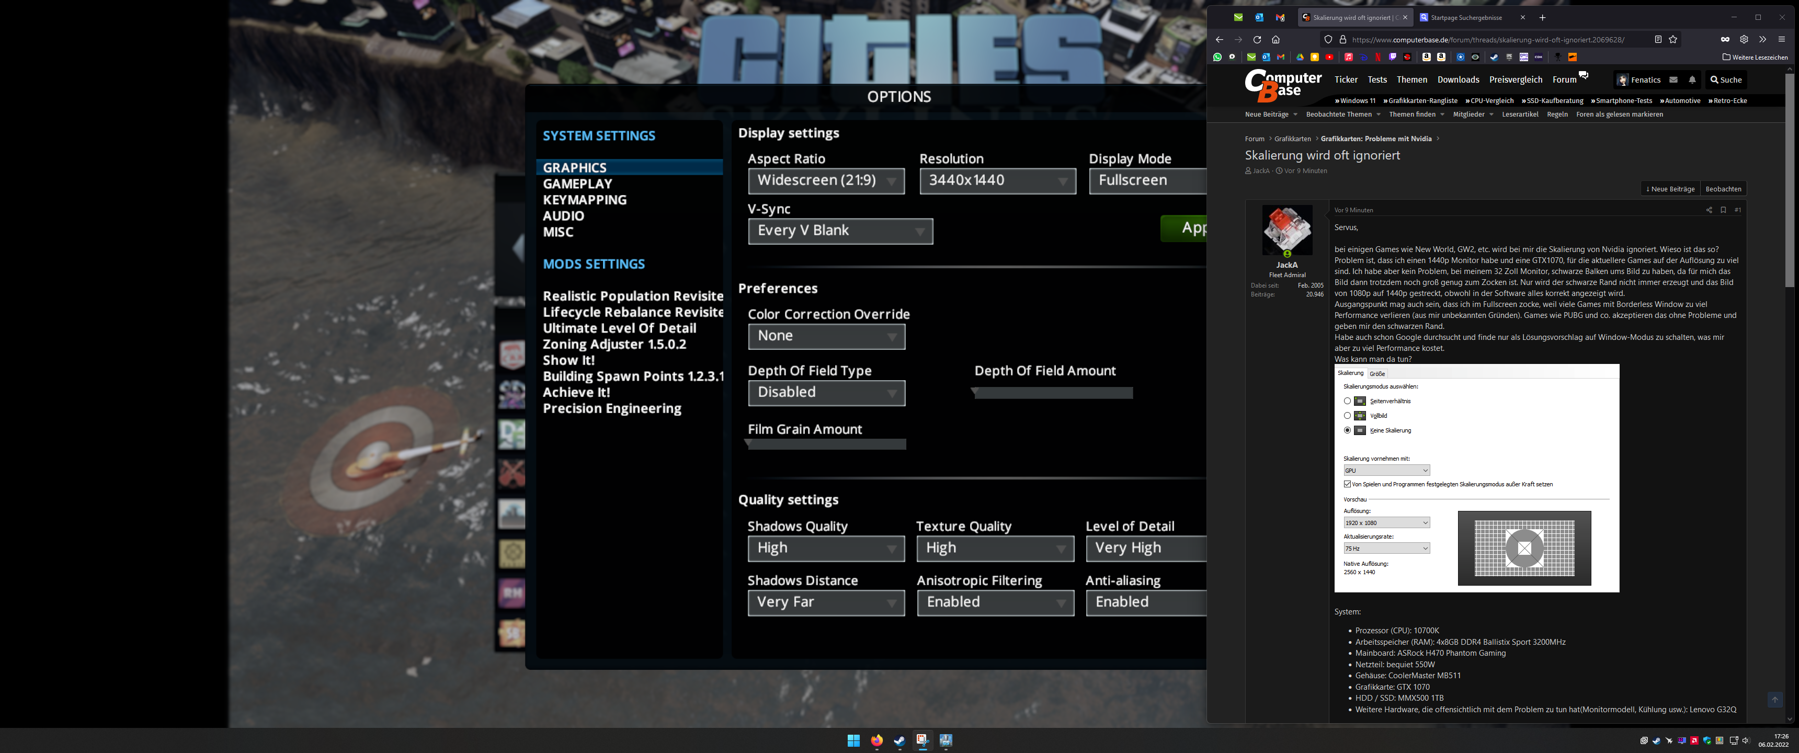Viewport: 1799px width, 753px height.
Task: Toggle Firefox reader view icon
Action: pyautogui.click(x=1658, y=40)
